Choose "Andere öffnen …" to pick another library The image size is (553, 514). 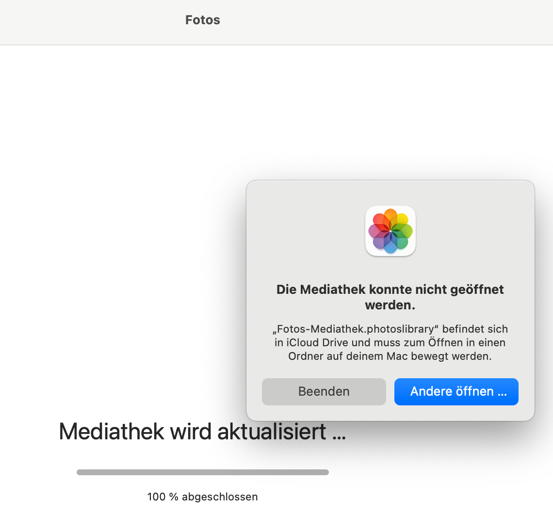[x=456, y=392]
